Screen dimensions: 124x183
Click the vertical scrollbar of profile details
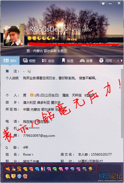tap(122, 103)
